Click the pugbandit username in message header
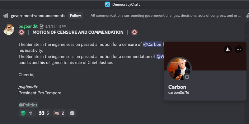The height and width of the screenshot is (124, 249). click(x=28, y=26)
